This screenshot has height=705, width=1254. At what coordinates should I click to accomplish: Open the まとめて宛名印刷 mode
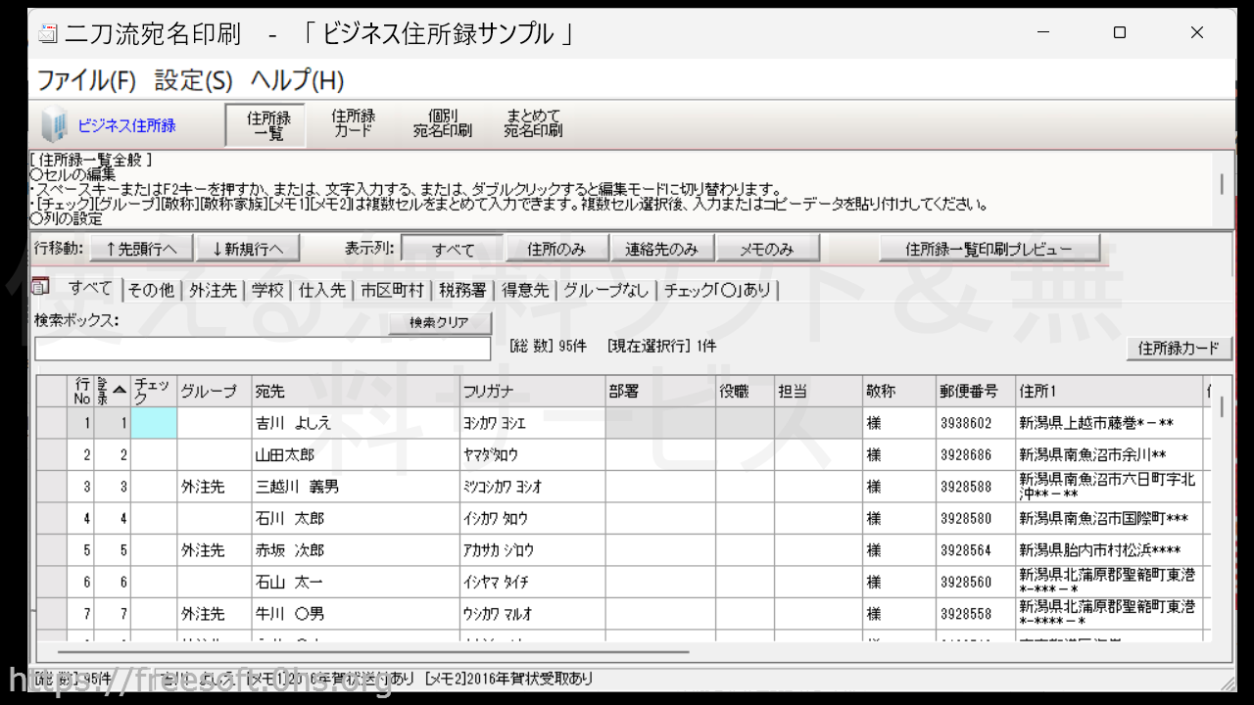533,124
